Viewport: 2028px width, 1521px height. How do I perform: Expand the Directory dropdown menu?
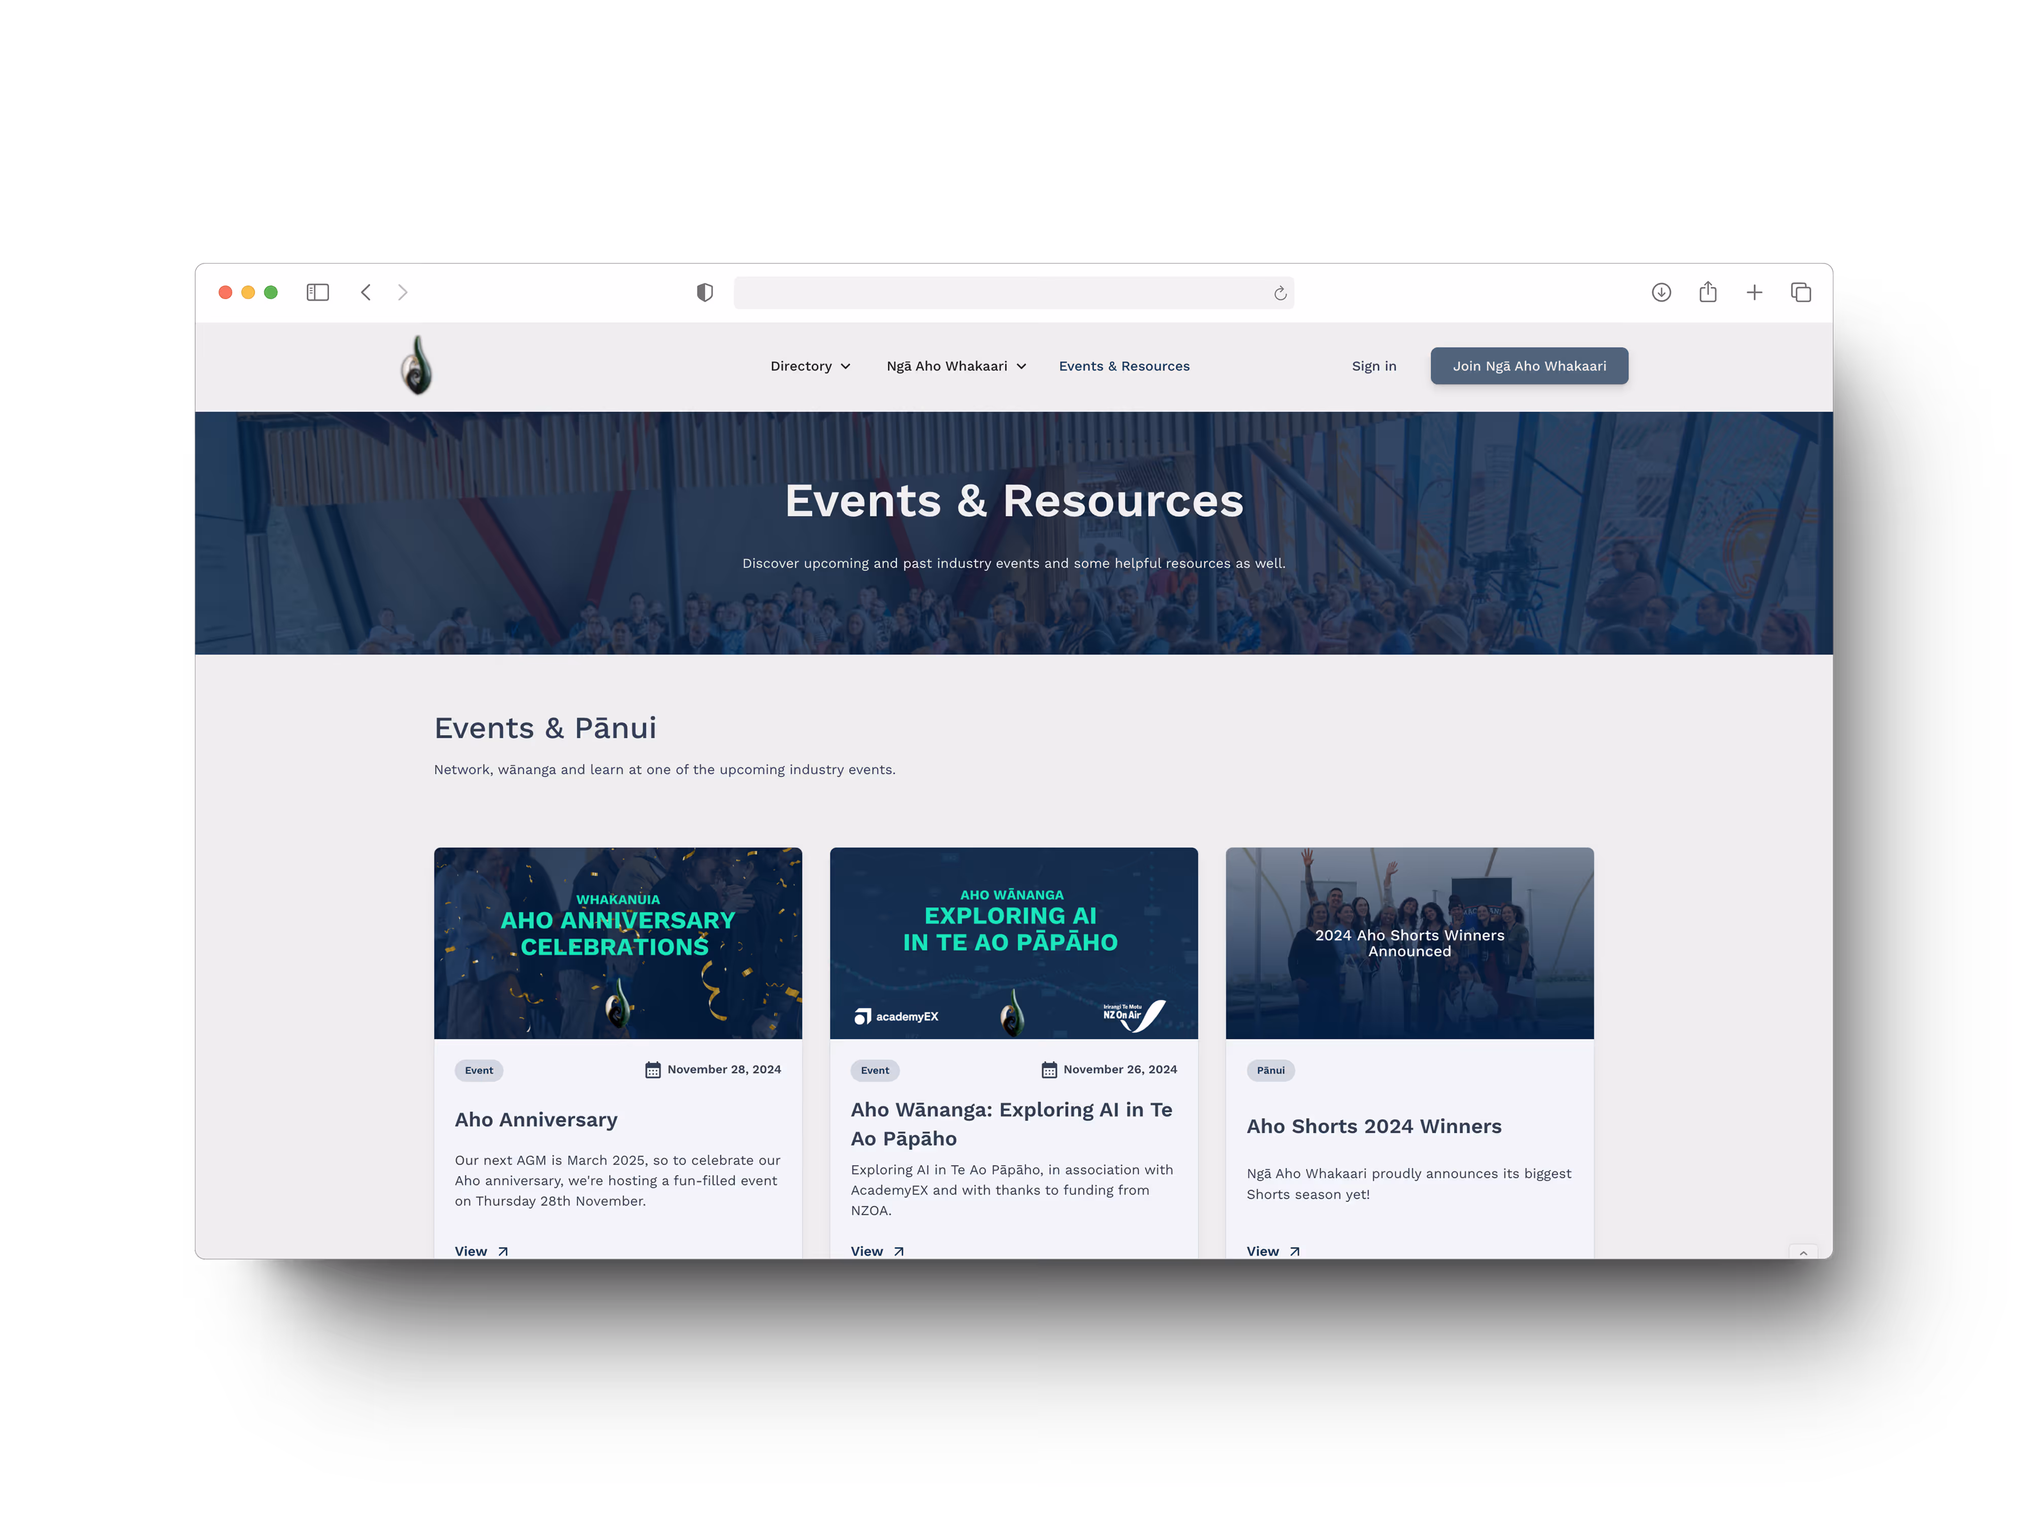click(811, 366)
